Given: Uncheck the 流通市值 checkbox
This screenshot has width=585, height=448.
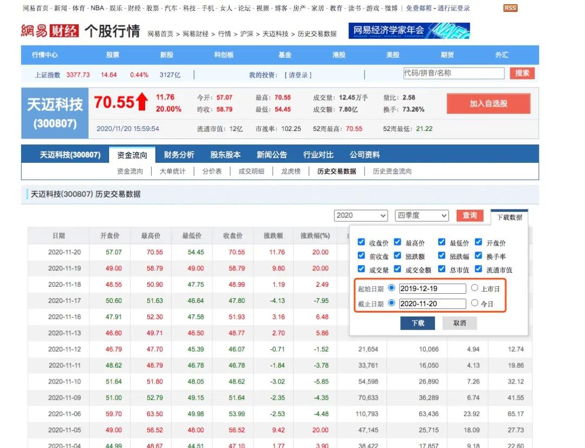Looking at the screenshot, I should (x=478, y=269).
